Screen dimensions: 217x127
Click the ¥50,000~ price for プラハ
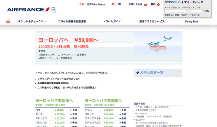point(109,110)
